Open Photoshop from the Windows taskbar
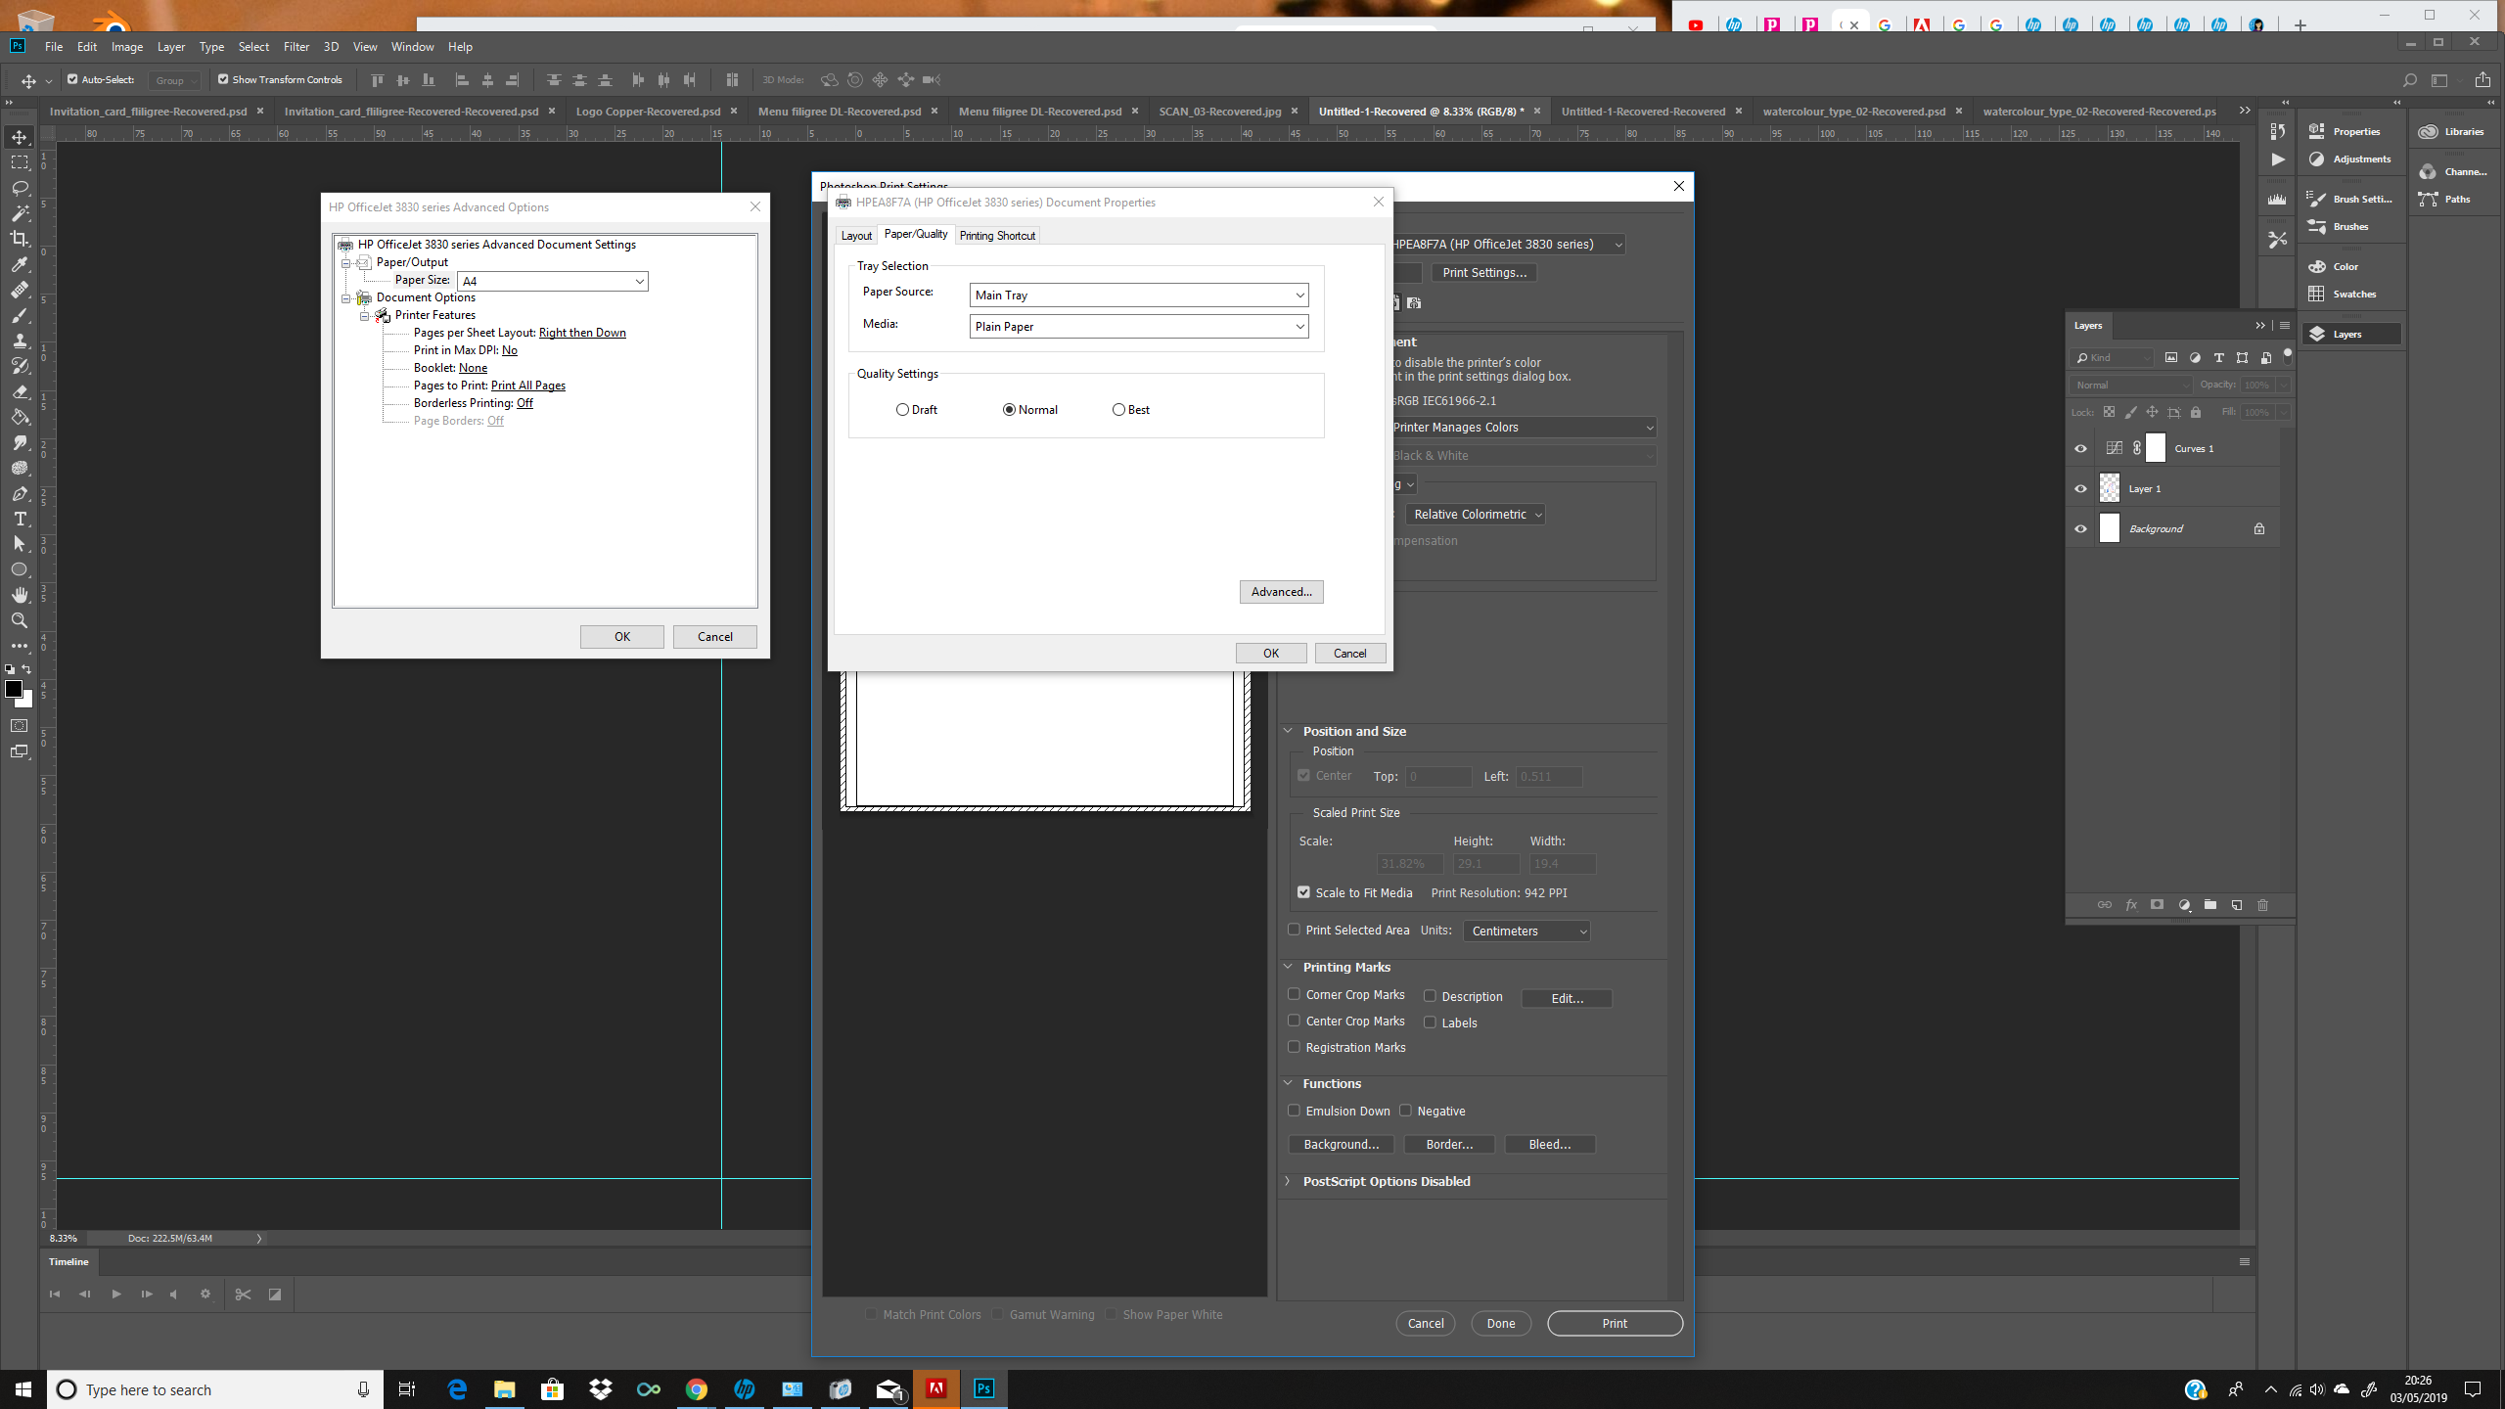The image size is (2505, 1409). (983, 1388)
